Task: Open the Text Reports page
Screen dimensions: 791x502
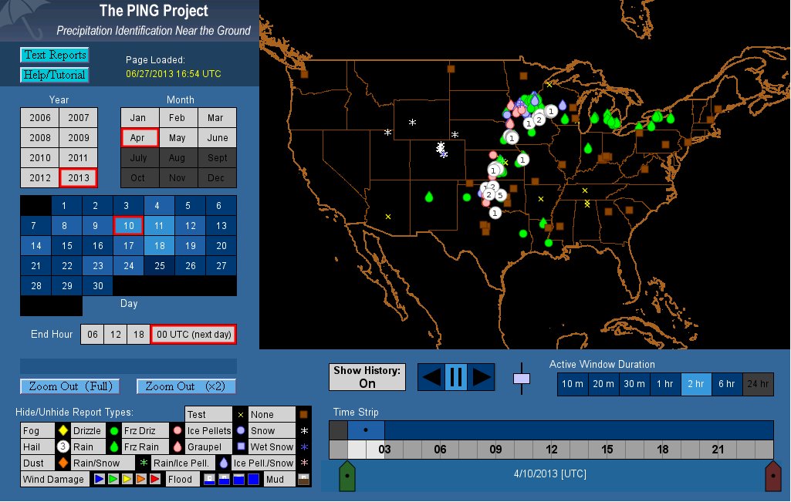Action: coord(54,55)
